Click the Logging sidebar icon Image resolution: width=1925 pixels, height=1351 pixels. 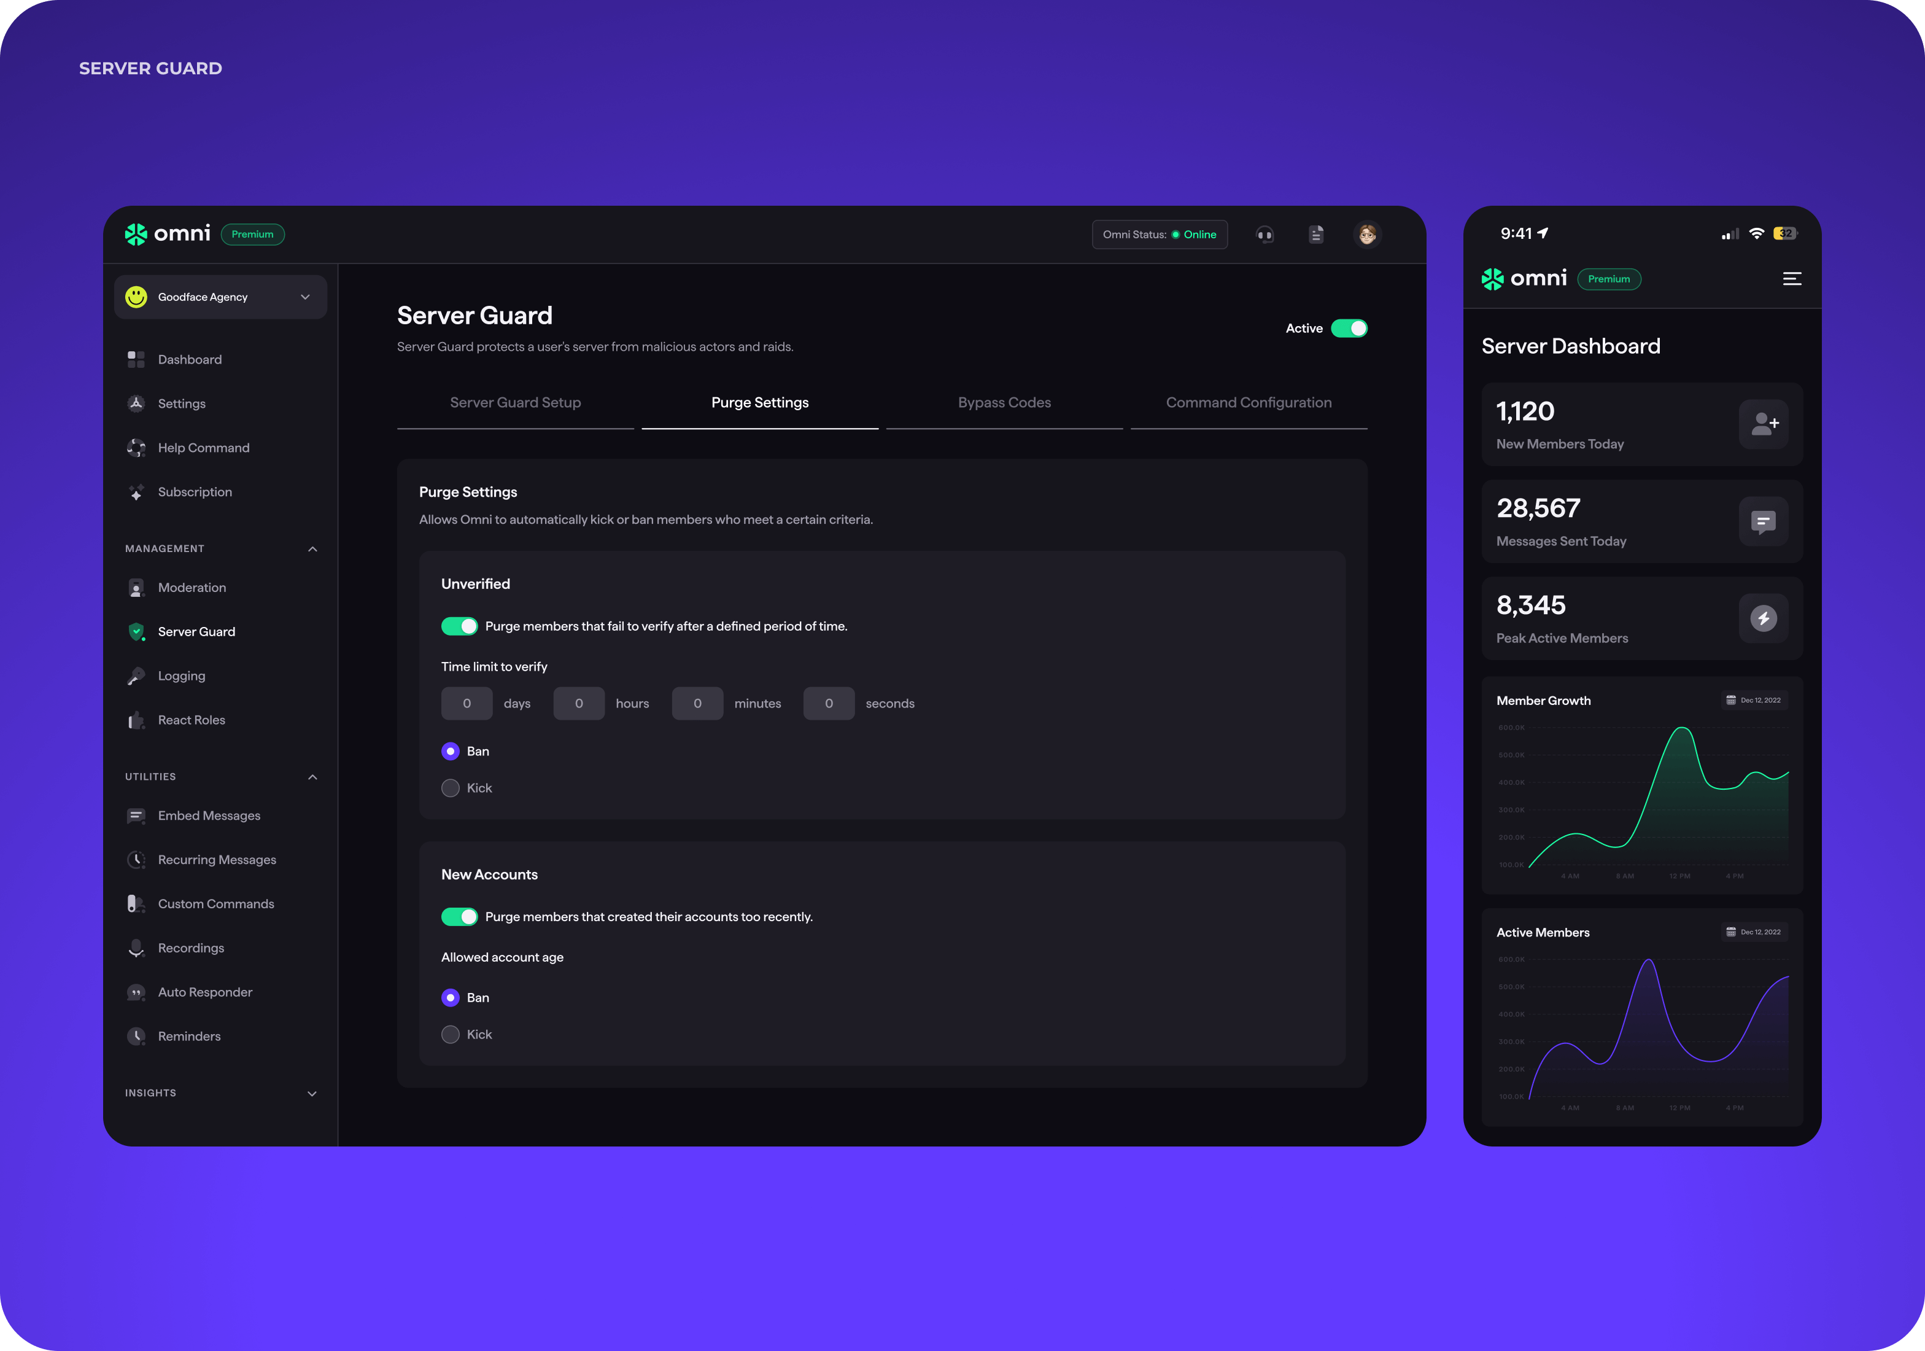137,675
